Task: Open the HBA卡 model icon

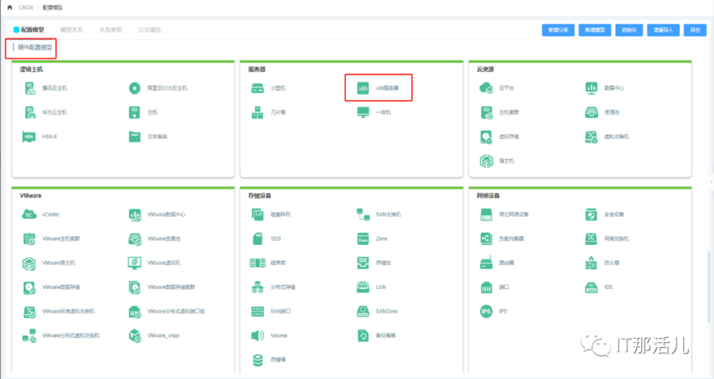Action: coord(29,137)
